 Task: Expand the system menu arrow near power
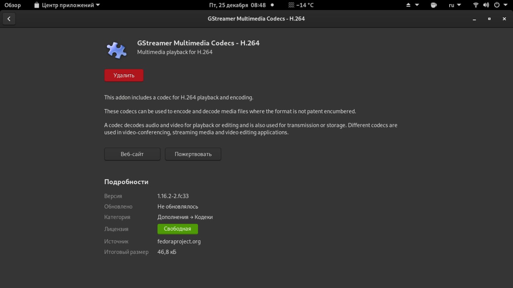[x=505, y=5]
